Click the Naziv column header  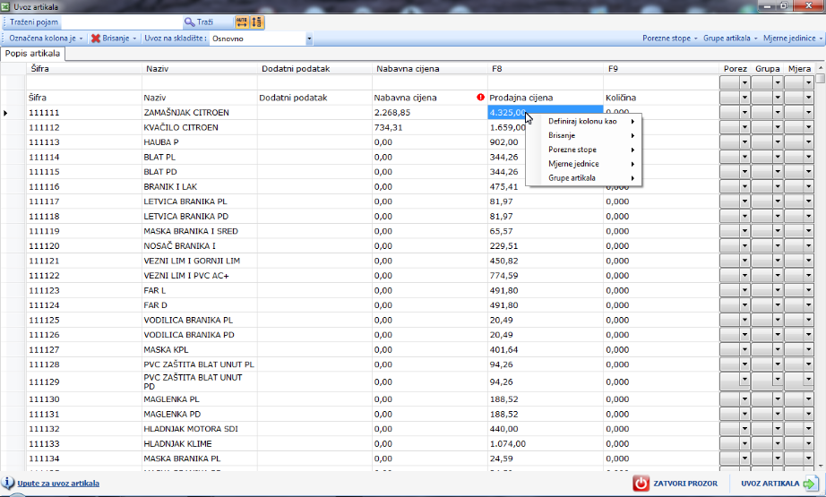pos(199,68)
